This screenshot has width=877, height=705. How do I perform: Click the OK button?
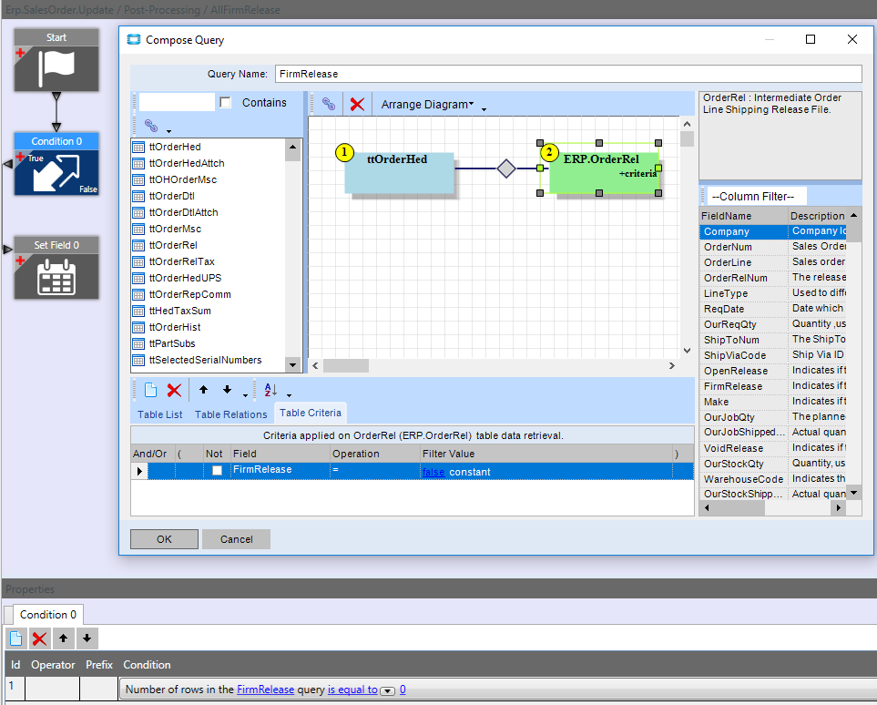coord(165,539)
